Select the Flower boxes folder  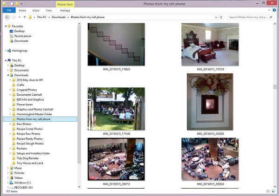click(25, 105)
